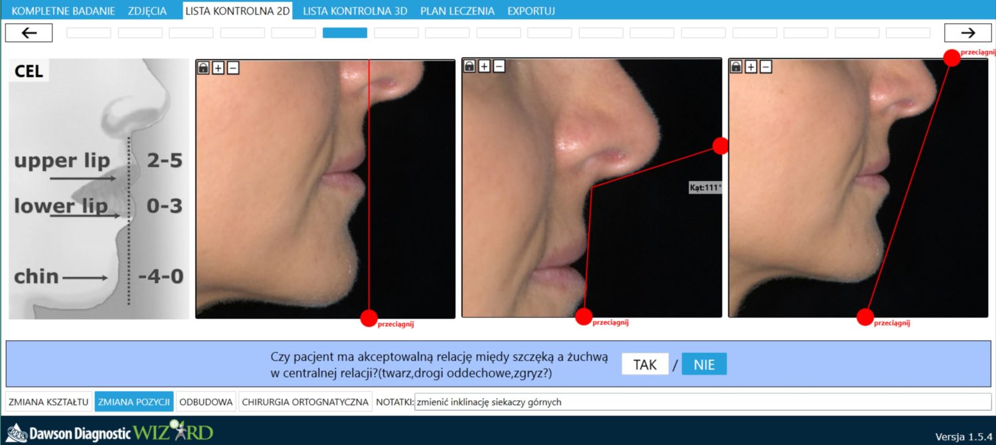The width and height of the screenshot is (996, 445).
Task: Toggle the ZMIANA POZYCJI option
Action: coord(134,402)
